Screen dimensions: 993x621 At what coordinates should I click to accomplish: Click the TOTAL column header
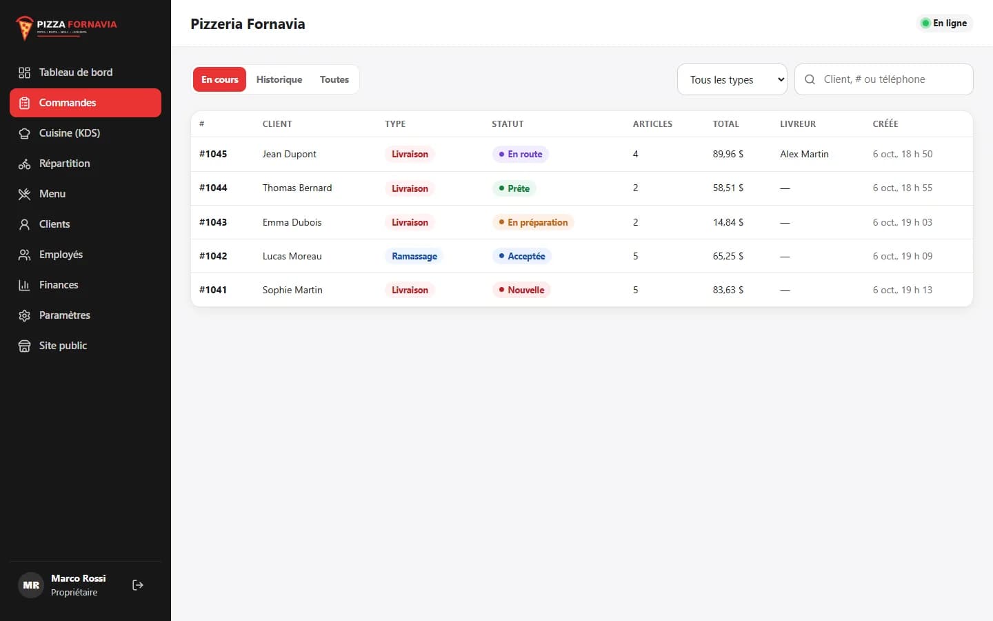click(x=725, y=124)
